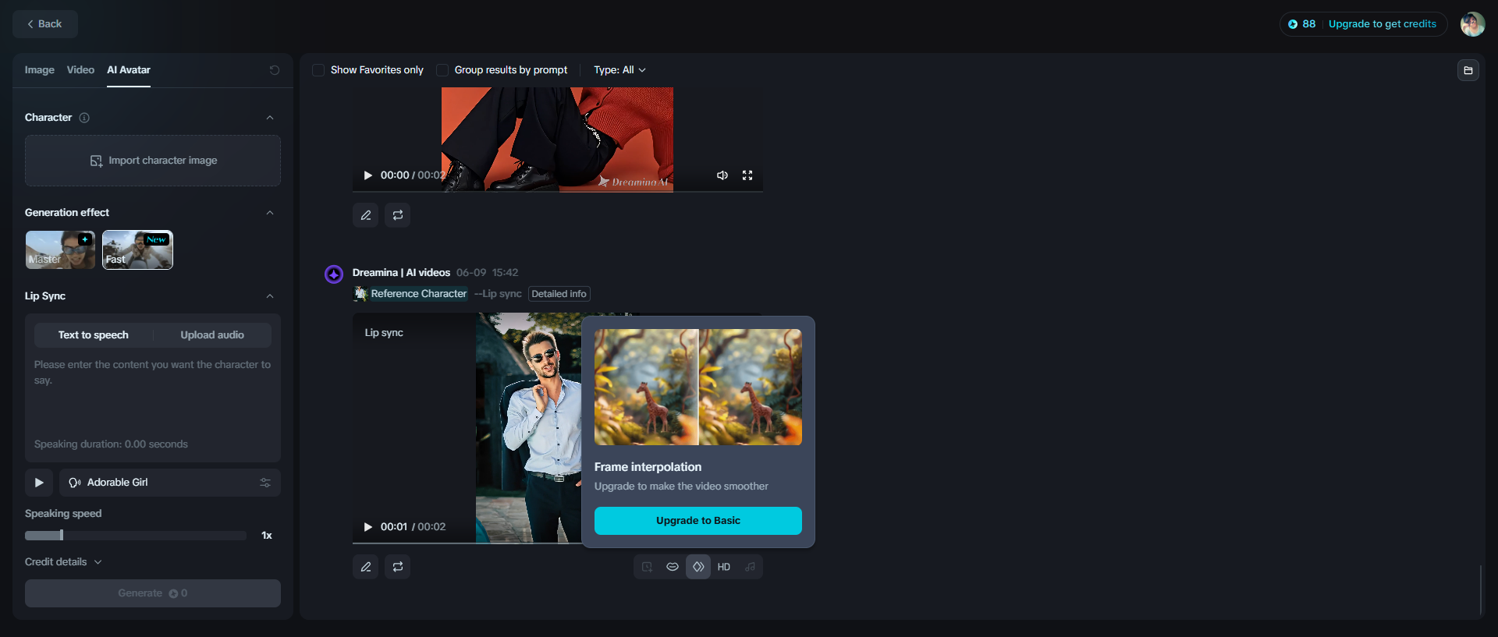The width and height of the screenshot is (1498, 637).
Task: Open the user profile avatar
Action: [1473, 24]
